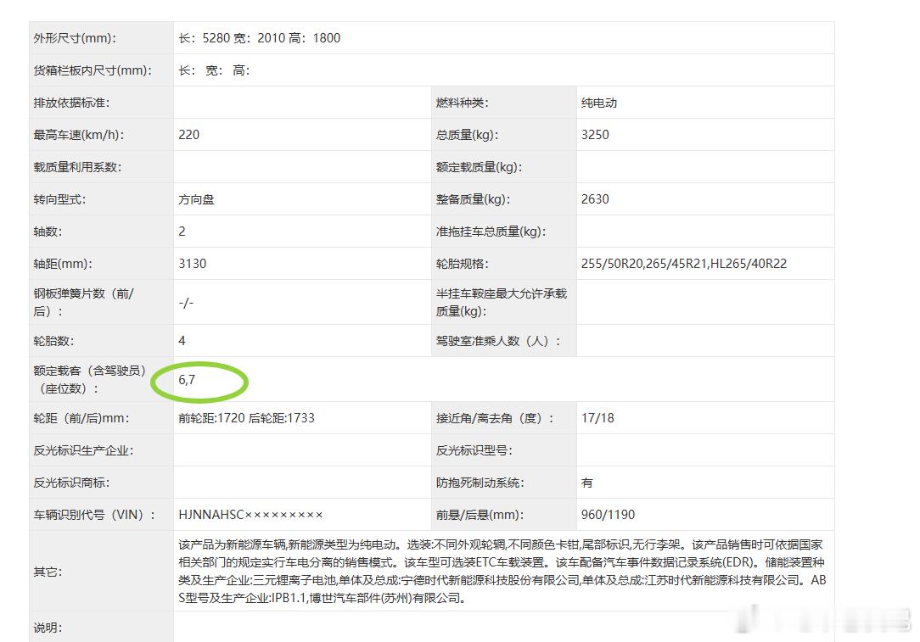Select the steering type value 方向盘

(x=197, y=199)
